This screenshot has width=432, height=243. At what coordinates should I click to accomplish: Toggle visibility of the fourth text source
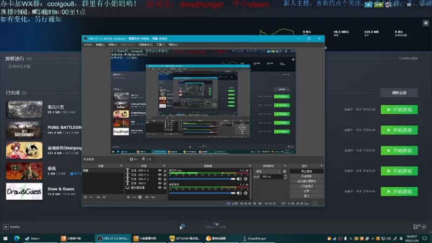click(159, 183)
